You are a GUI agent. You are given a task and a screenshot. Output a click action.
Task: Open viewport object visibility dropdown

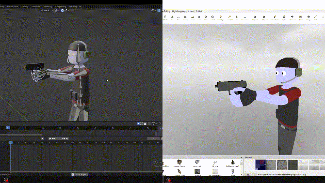[x=153, y=10]
